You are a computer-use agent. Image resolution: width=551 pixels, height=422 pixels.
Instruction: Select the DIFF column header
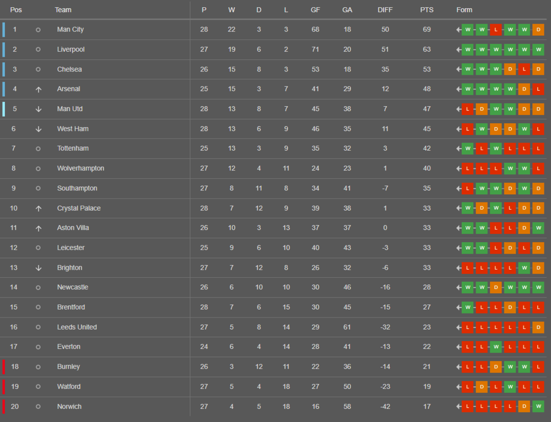[x=385, y=10]
